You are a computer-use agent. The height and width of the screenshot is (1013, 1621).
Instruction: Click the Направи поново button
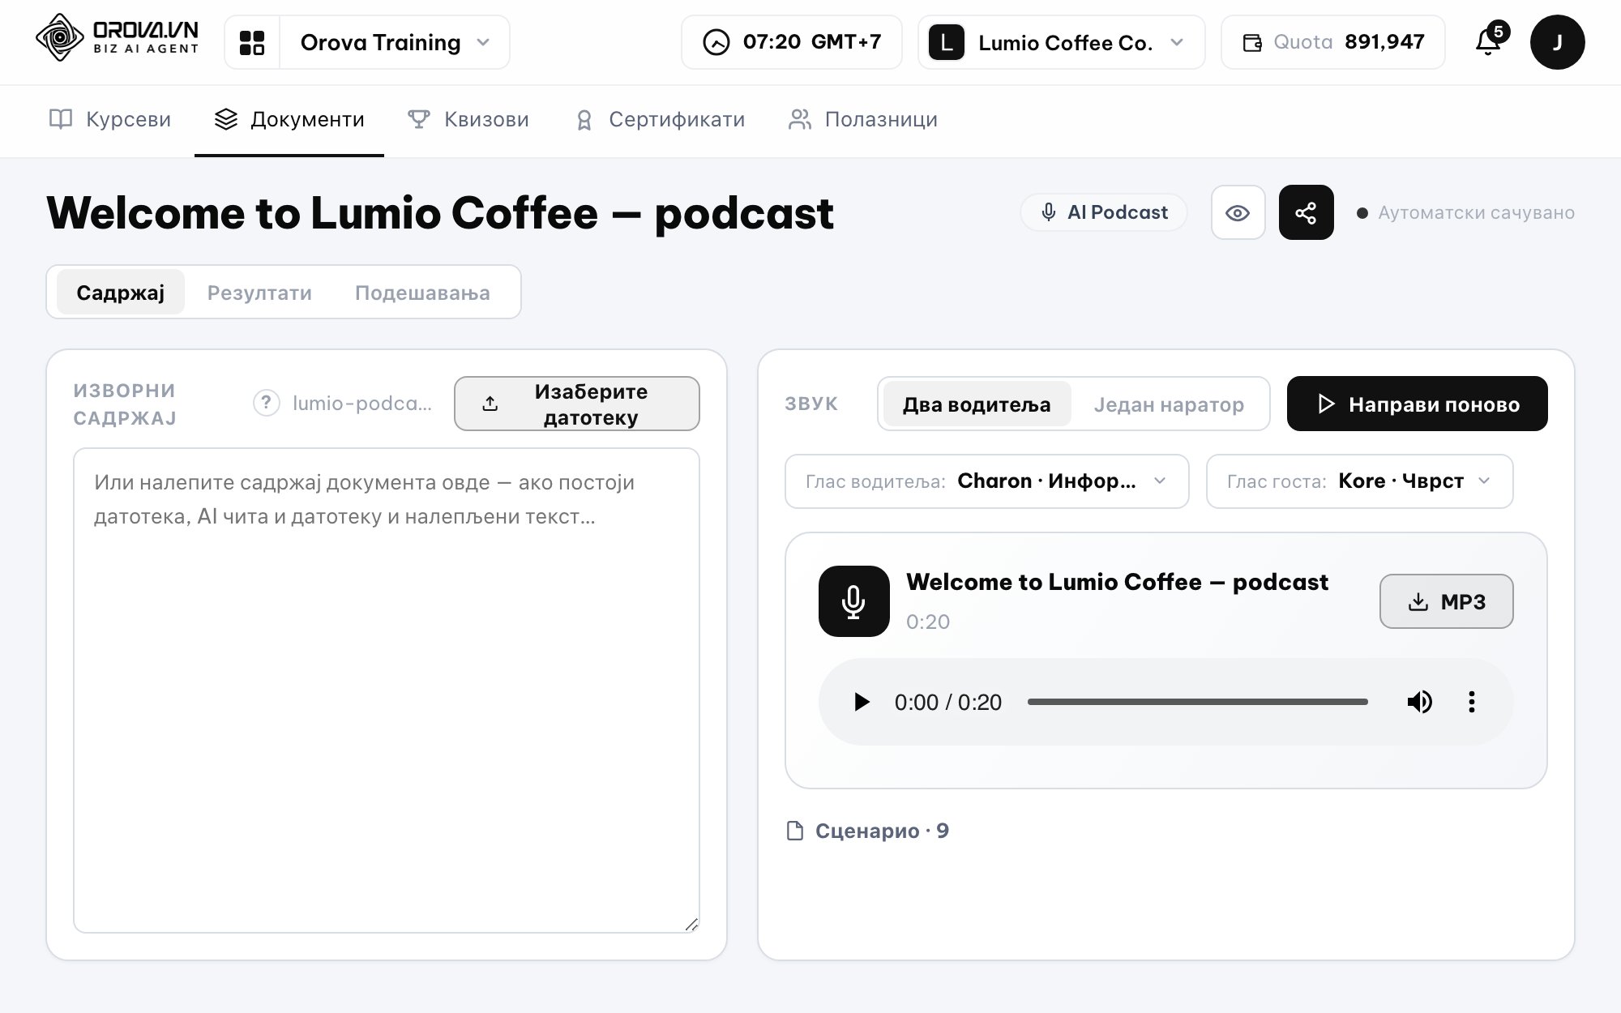point(1417,404)
